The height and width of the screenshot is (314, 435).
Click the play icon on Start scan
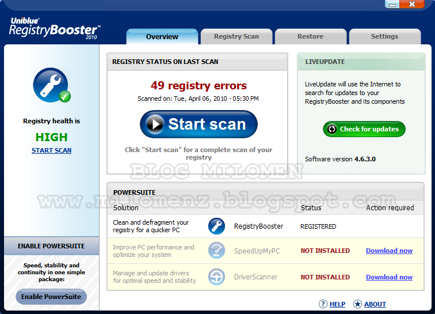(x=155, y=124)
